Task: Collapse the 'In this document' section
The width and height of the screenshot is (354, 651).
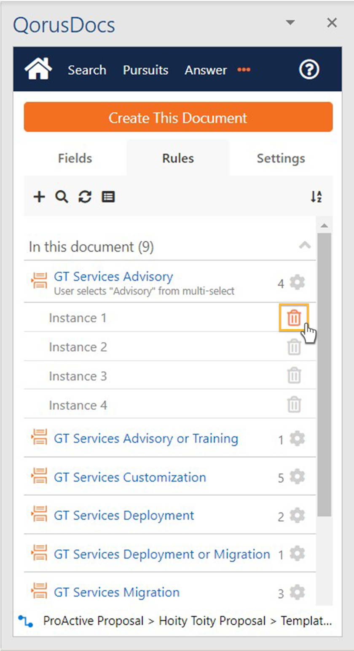Action: coord(305,246)
